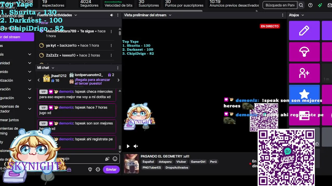The height and width of the screenshot is (186, 332).
Task: Open the edit stream info shortcut (pencil)
Action: [x=304, y=30]
